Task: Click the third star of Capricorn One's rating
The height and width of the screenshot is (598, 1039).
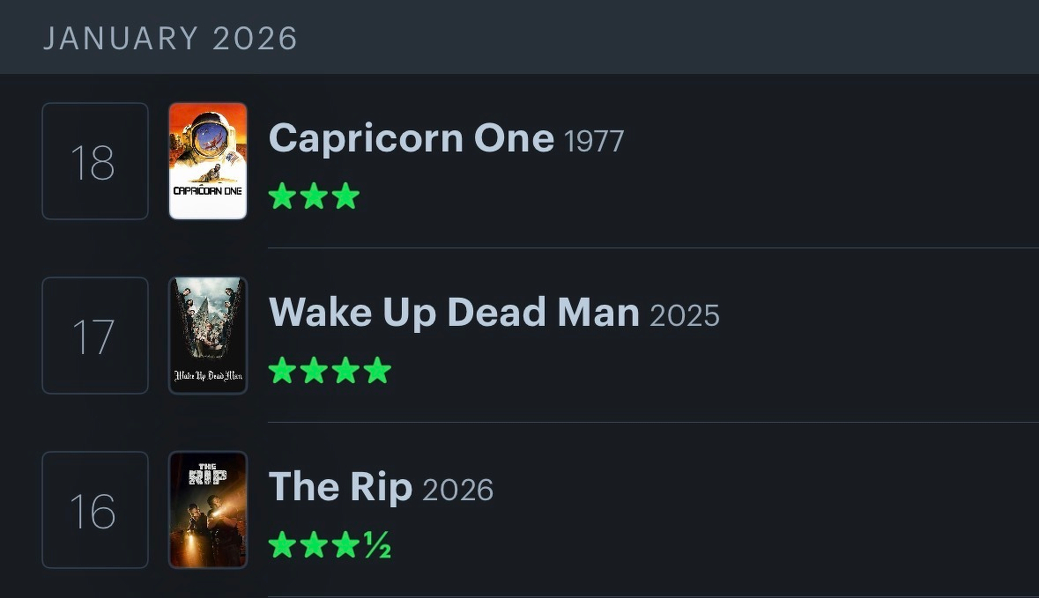Action: [345, 196]
